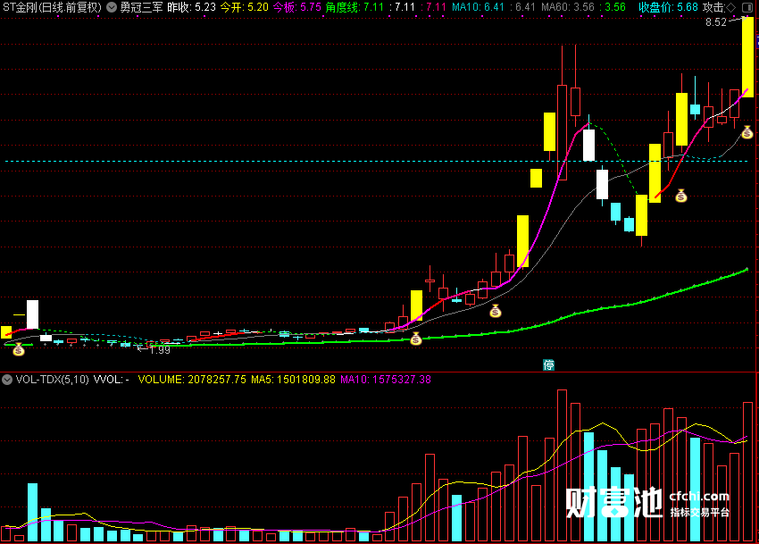
Task: Open the VOL-TDX indicator dropdown arrow
Action: [7, 380]
